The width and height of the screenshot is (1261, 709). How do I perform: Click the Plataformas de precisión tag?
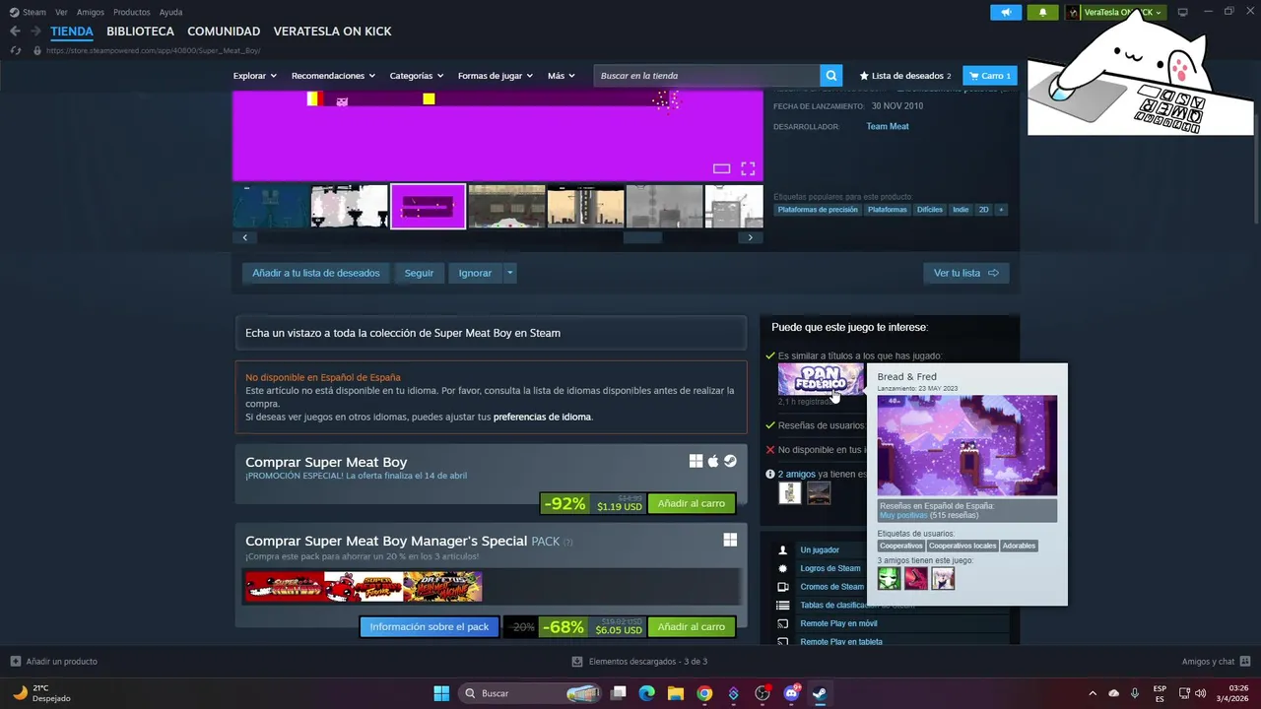pyautogui.click(x=818, y=210)
